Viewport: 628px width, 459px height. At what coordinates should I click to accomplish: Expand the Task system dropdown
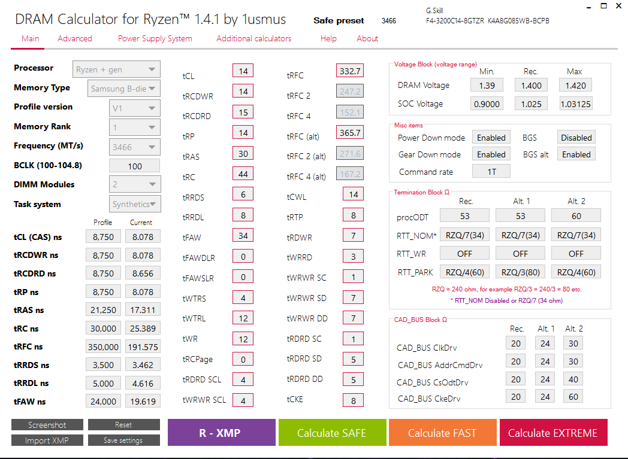135,204
